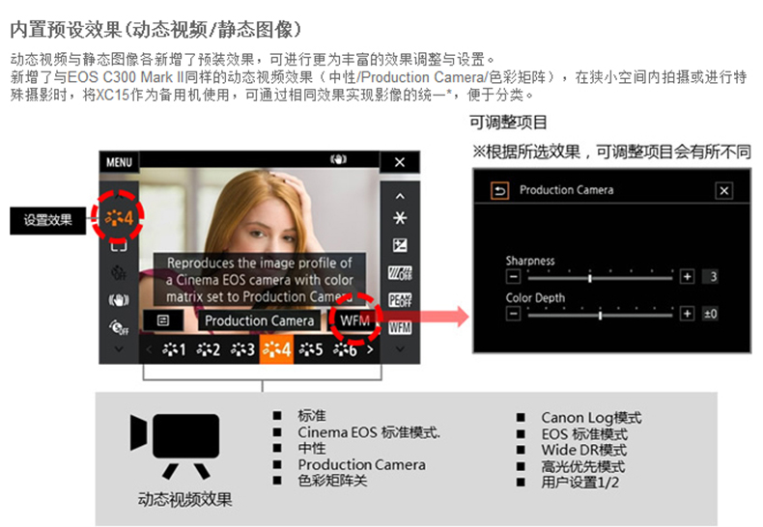Increase Sharpness with plus button

tap(687, 277)
